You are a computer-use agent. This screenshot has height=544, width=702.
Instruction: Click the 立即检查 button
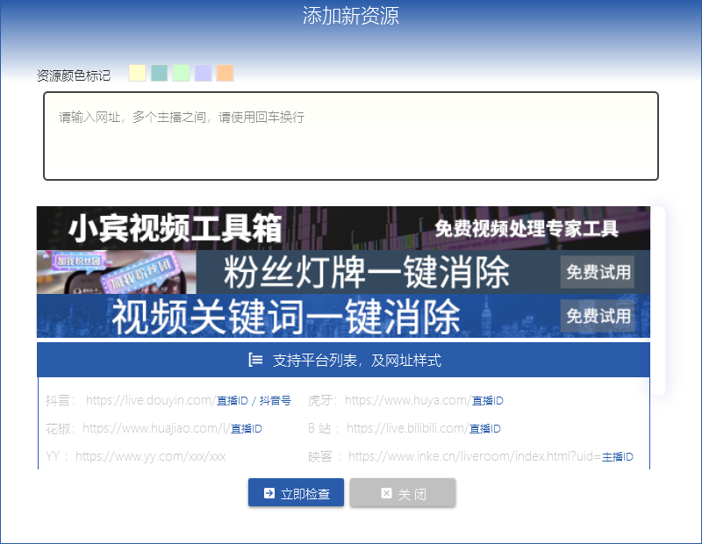point(296,492)
